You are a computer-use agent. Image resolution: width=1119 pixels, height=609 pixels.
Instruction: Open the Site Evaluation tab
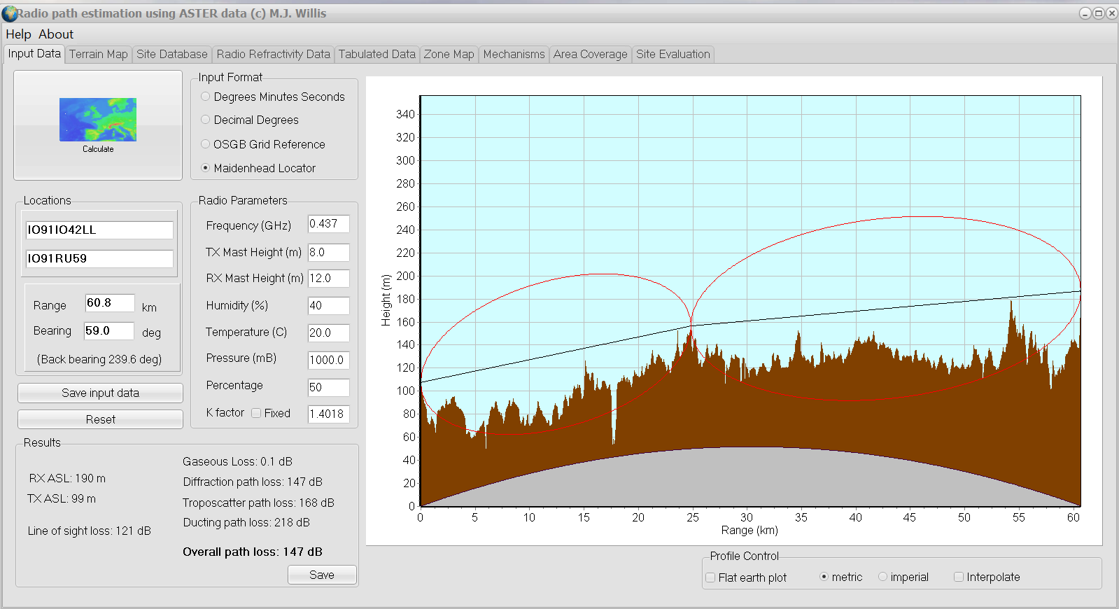673,55
